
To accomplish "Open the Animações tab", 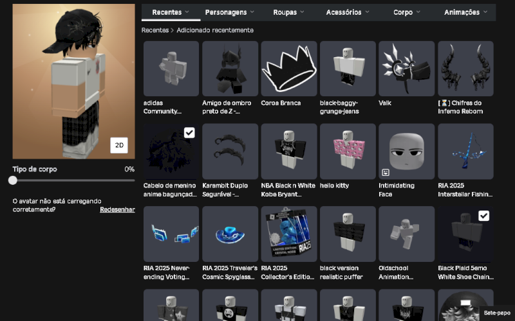I will 465,12.
